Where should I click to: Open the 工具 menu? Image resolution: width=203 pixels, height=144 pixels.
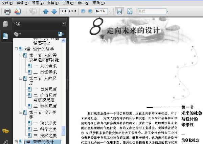(x=68, y=3)
